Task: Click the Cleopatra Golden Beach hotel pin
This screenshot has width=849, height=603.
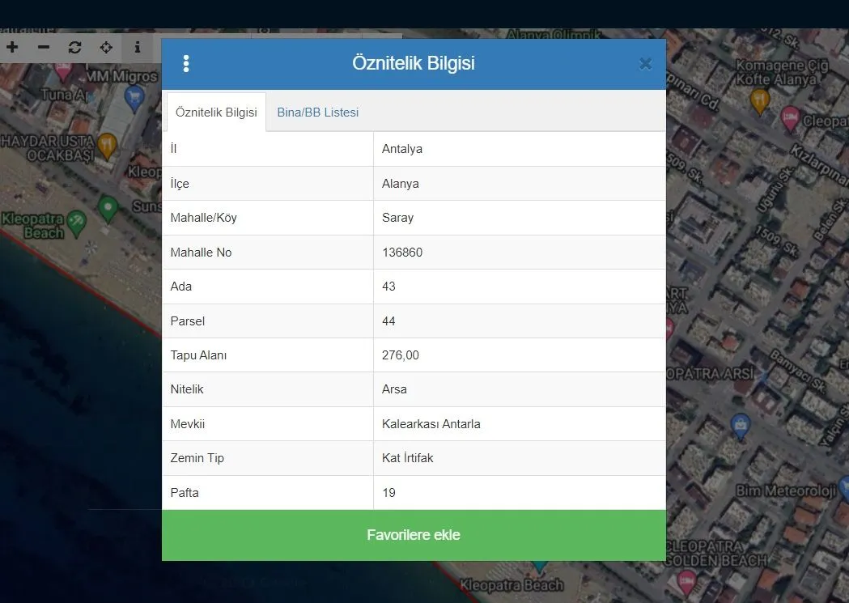Action: pyautogui.click(x=687, y=578)
